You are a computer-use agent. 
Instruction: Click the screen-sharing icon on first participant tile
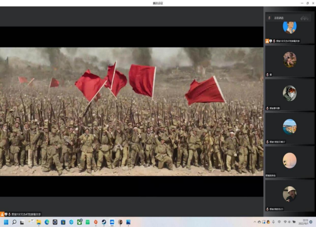tap(271, 41)
